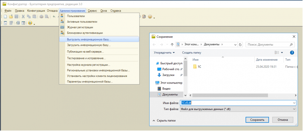Click Создать папку in save dialog
The height and width of the screenshot is (131, 303).
191,52
